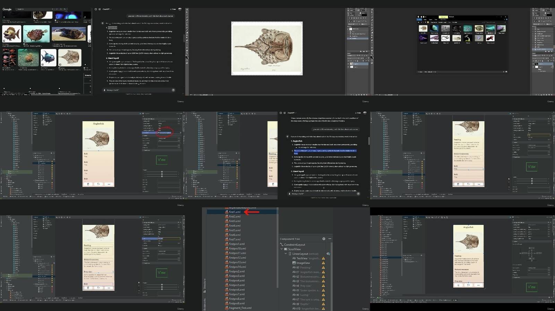Viewport: 555px width, 311px height.
Task: Click warning icon beside t6 "Luring:"
Action: (x=323, y=295)
